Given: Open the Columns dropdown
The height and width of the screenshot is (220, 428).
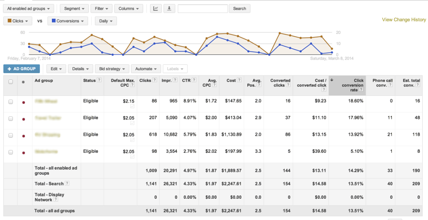Looking at the screenshot, I should tap(129, 8).
